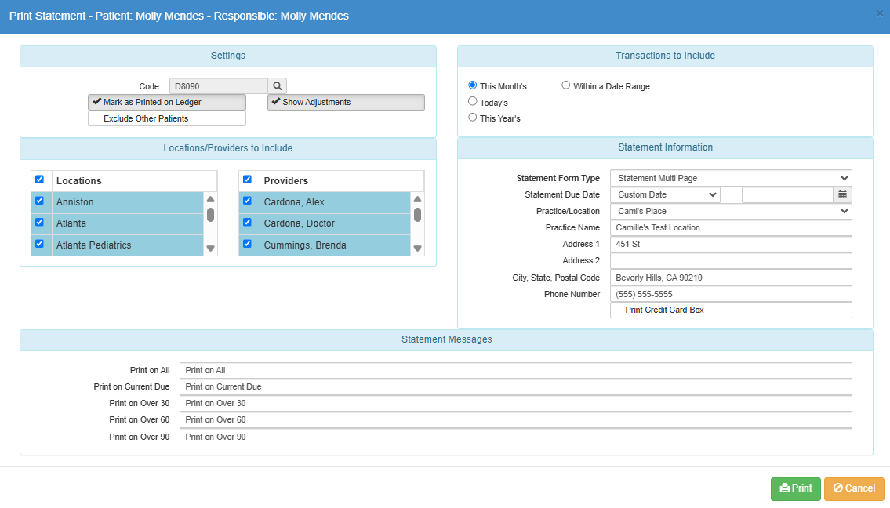Uncheck the Anniston location
Image resolution: width=890 pixels, height=508 pixels.
(x=39, y=201)
